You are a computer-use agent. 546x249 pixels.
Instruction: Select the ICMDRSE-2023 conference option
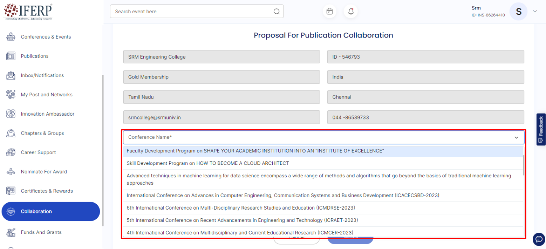pos(240,208)
